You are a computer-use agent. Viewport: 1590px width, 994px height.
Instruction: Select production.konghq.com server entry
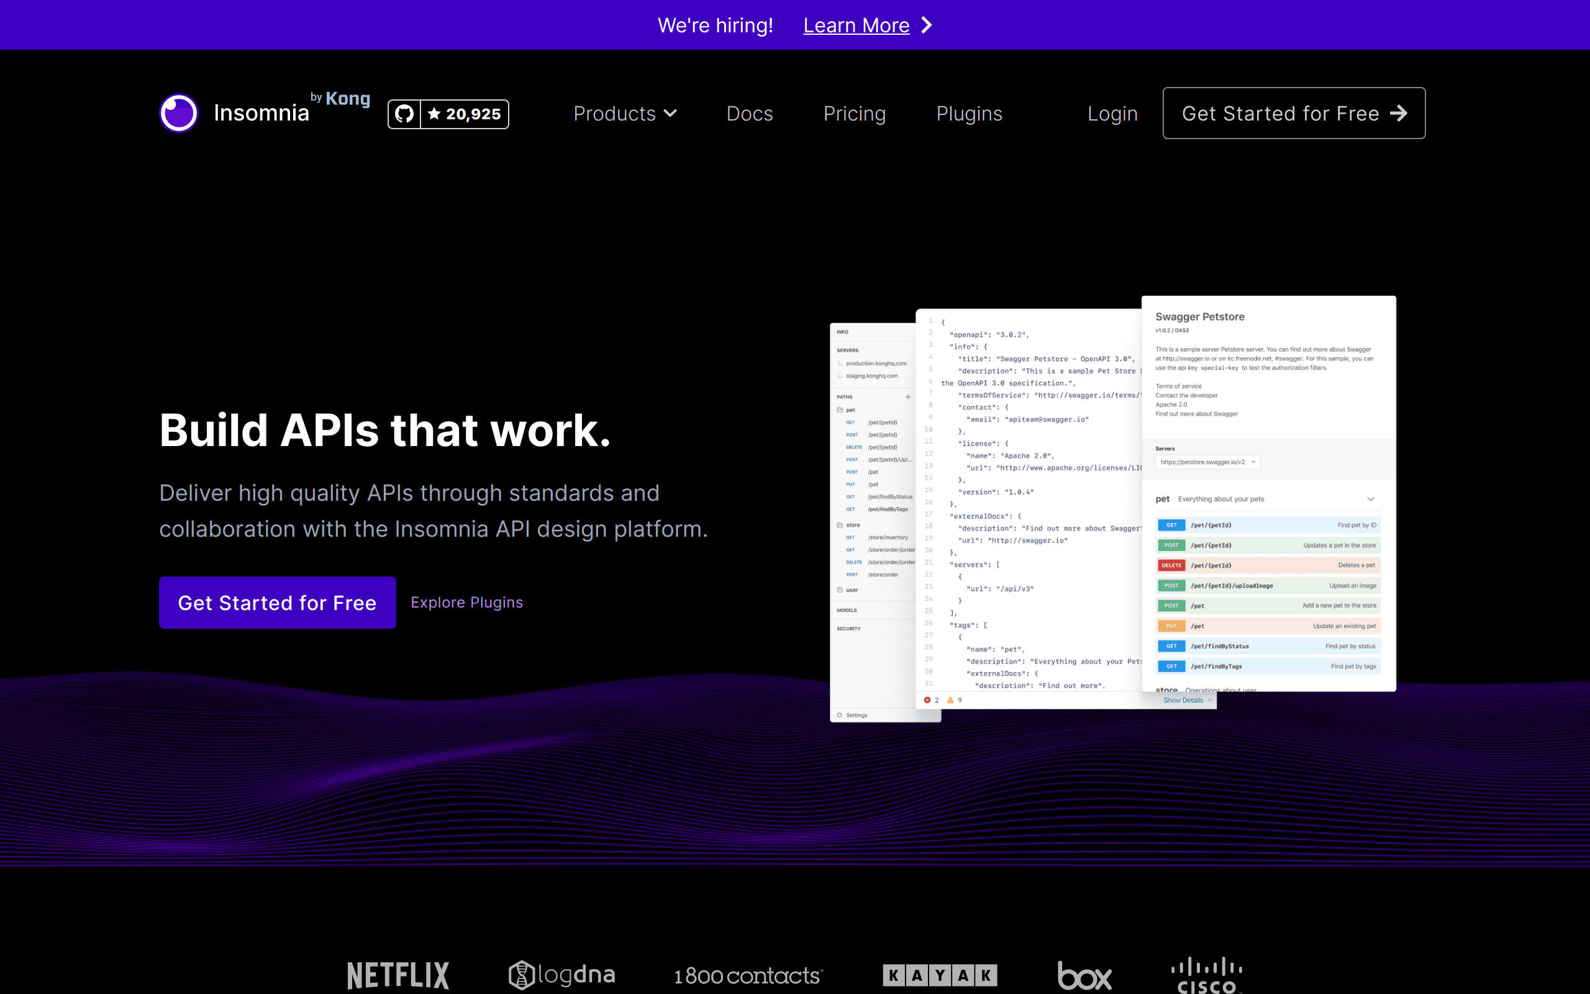click(x=876, y=363)
